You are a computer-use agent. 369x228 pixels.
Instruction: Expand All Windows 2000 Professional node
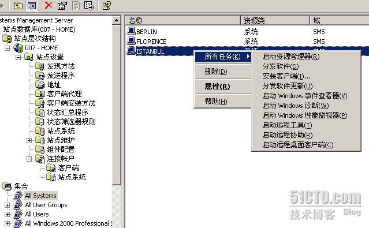tap(7, 223)
